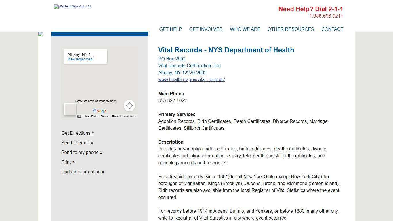
Task: Open the OTHER RESOURCES menu
Action: (291, 29)
